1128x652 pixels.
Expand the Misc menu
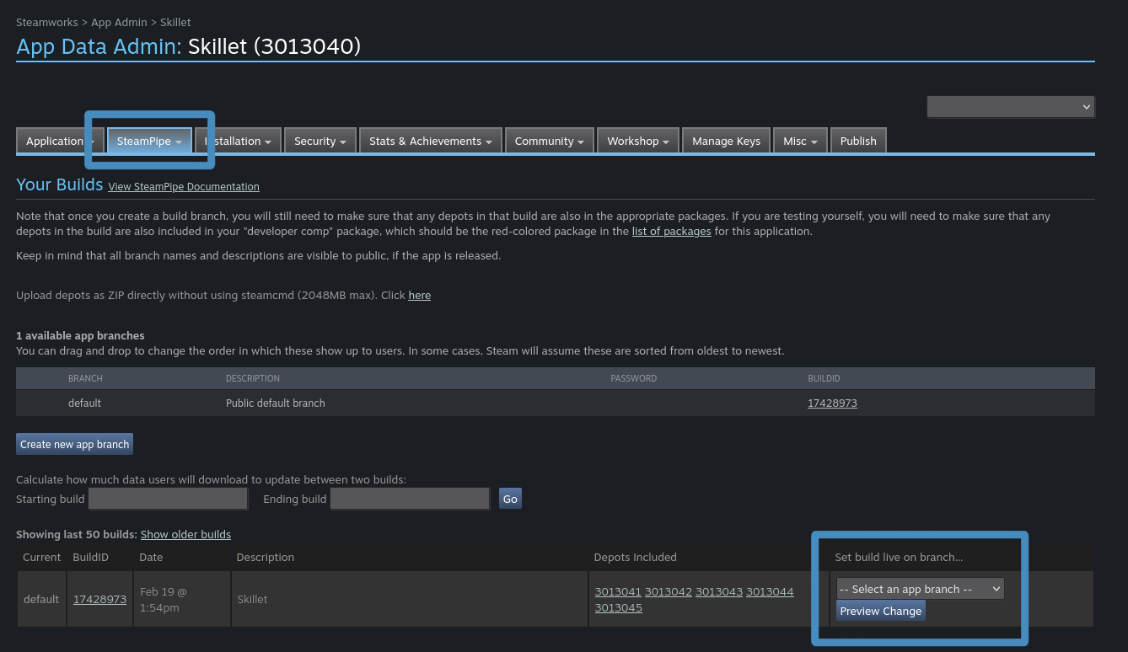(x=800, y=142)
